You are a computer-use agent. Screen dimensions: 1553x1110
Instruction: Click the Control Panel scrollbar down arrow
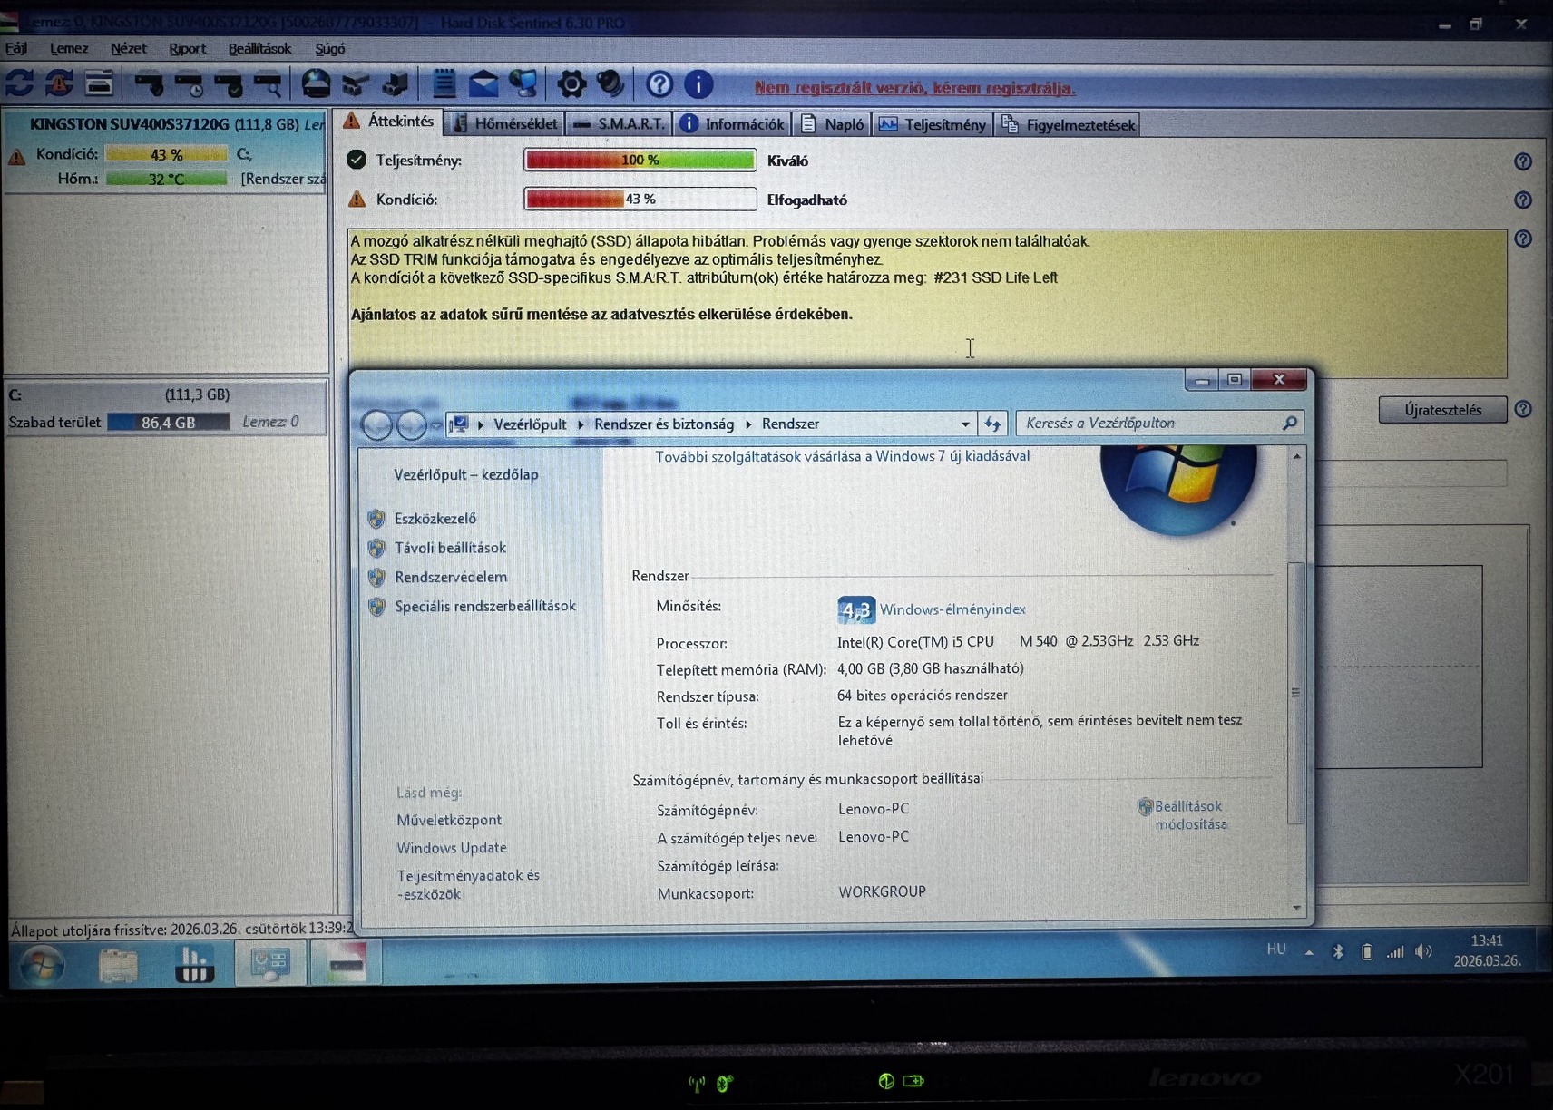tap(1296, 907)
